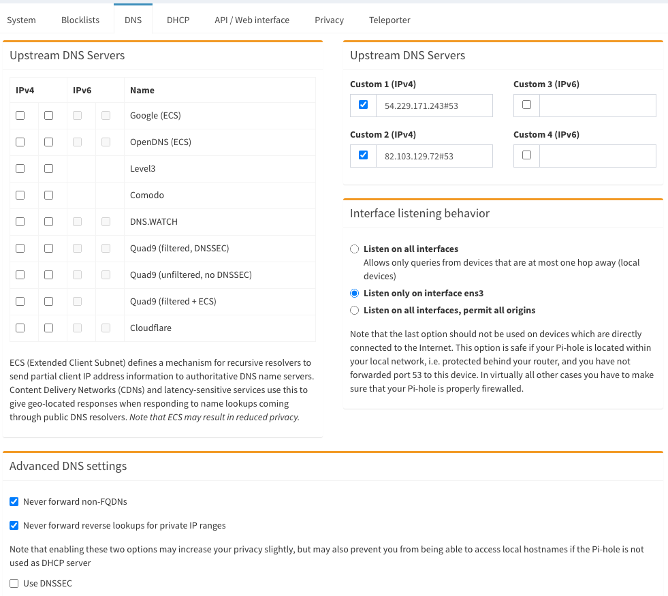
Task: Disable the Custom 1 (IPv4) upstream checkbox
Action: pos(363,105)
